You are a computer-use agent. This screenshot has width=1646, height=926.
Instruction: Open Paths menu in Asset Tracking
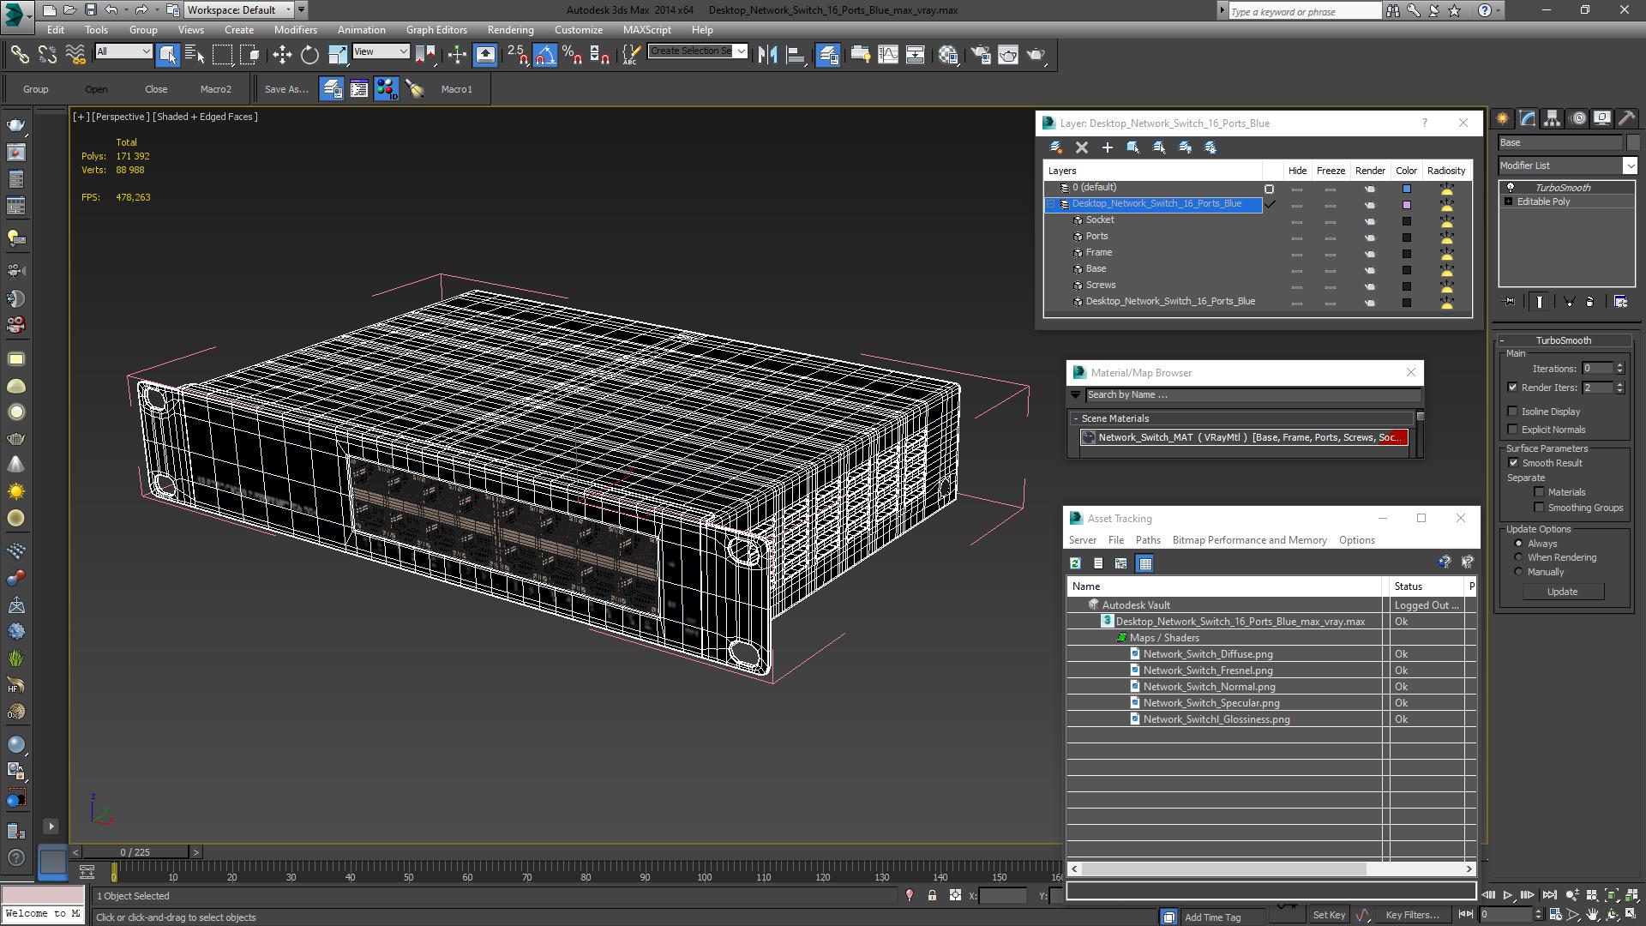click(1148, 540)
